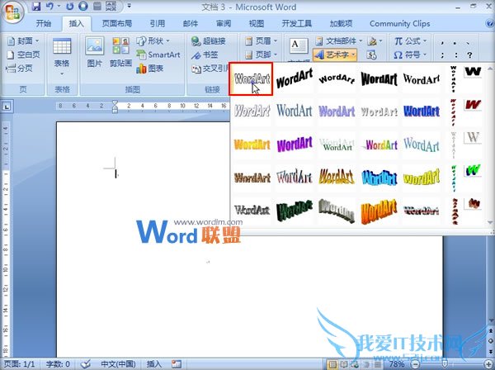Select outlined WordArt style in first row
This screenshot has height=370, width=495.
(x=251, y=79)
